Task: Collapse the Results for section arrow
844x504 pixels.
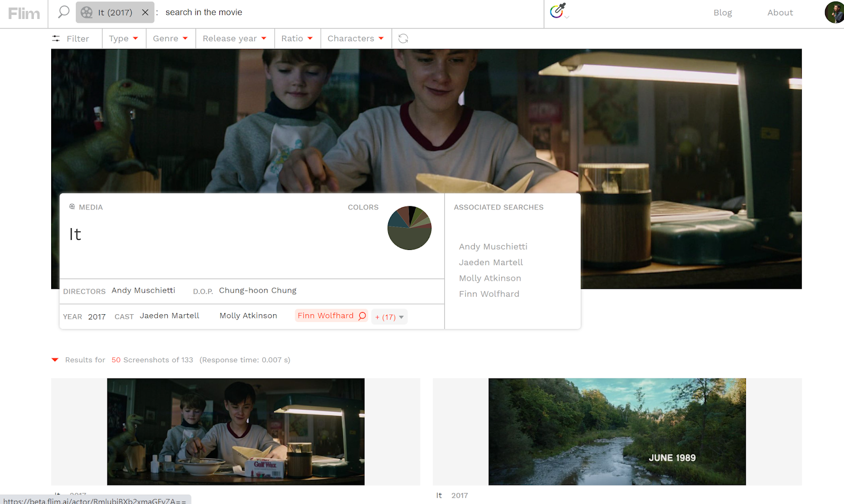Action: pyautogui.click(x=55, y=360)
